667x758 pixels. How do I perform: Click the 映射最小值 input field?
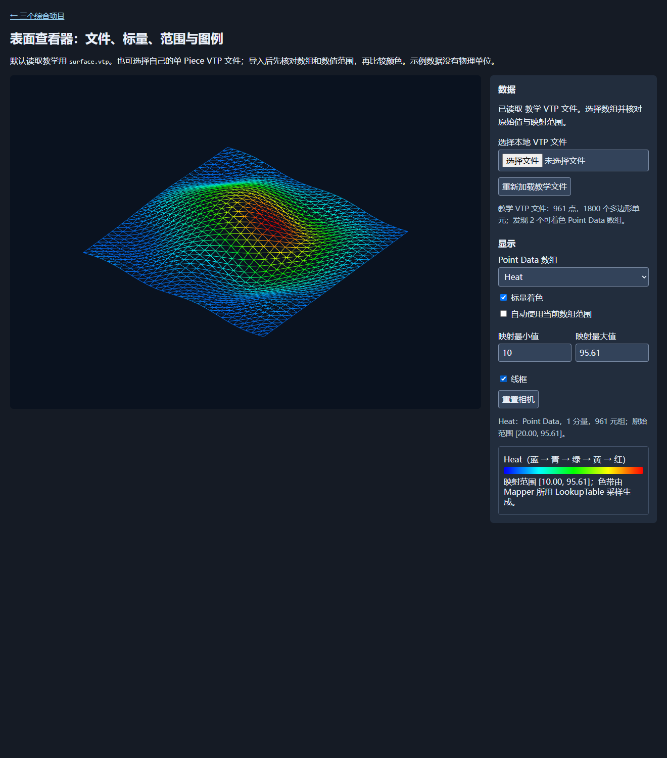[x=535, y=353]
